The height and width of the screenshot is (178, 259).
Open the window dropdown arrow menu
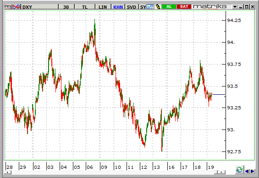235,7
